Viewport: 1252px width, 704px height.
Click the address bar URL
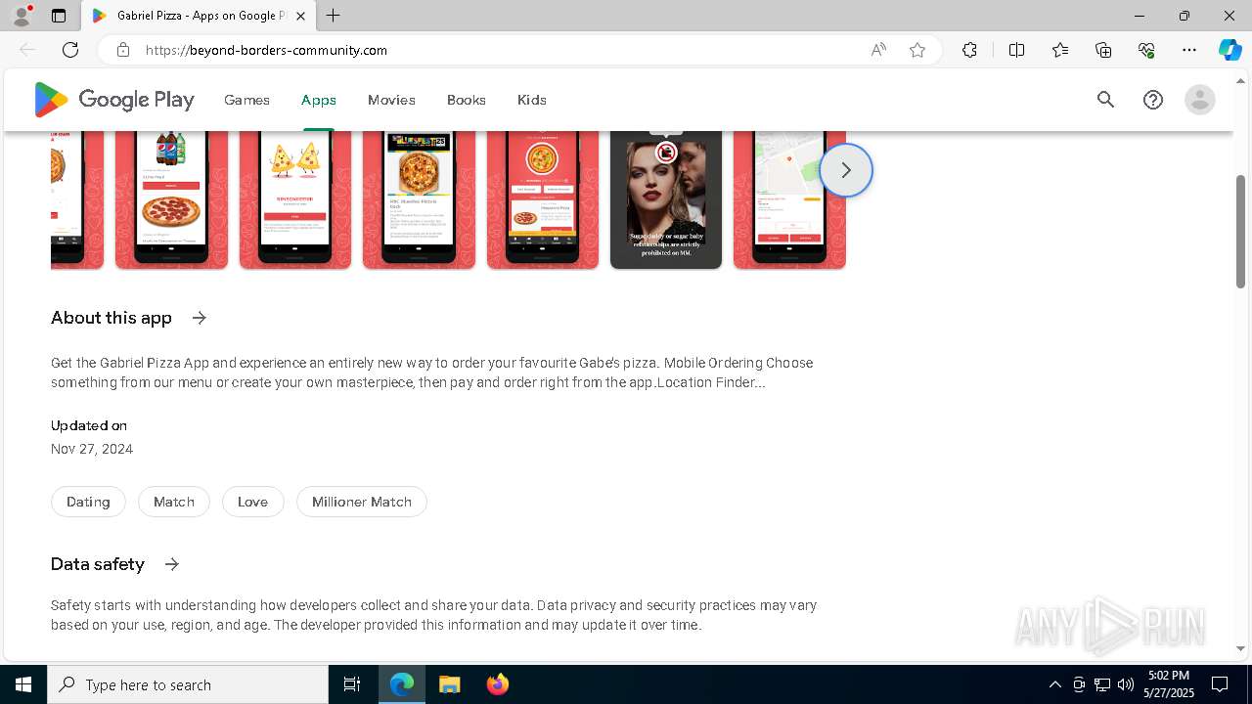[266, 50]
